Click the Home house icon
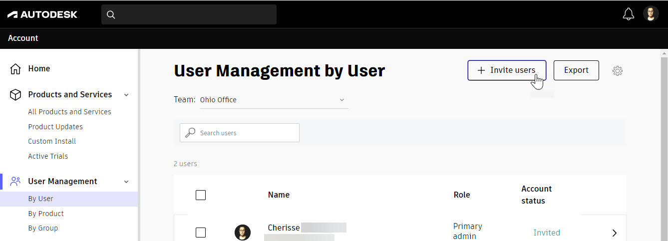 pyautogui.click(x=15, y=69)
